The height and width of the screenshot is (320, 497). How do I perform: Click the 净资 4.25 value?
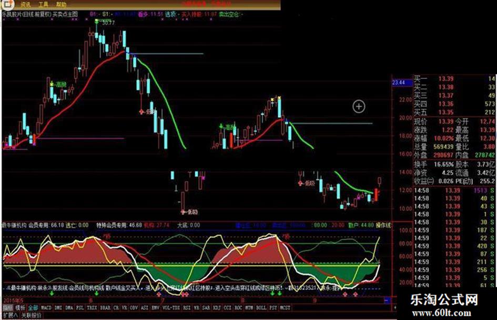pos(448,173)
